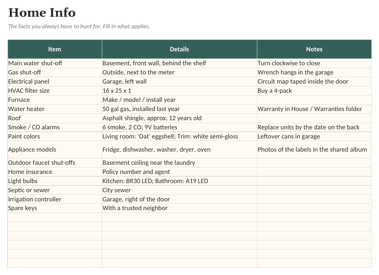Select the 'Details' column header
Viewport: 379px width, 275px height.
pos(179,49)
